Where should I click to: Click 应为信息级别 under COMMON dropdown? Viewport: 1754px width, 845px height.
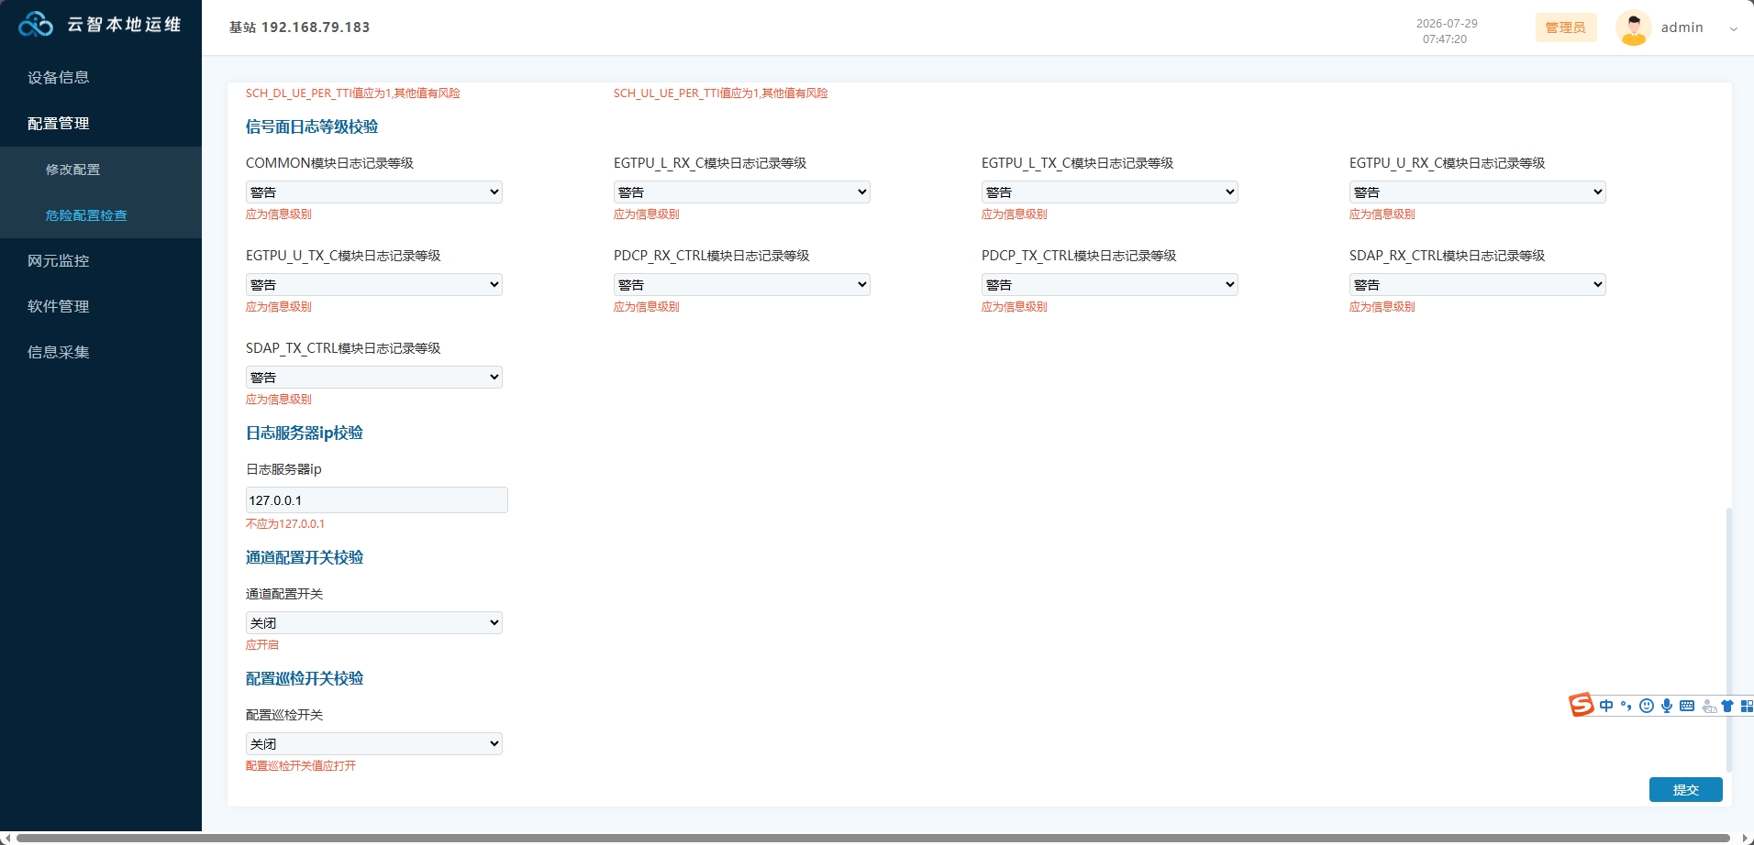click(x=279, y=214)
